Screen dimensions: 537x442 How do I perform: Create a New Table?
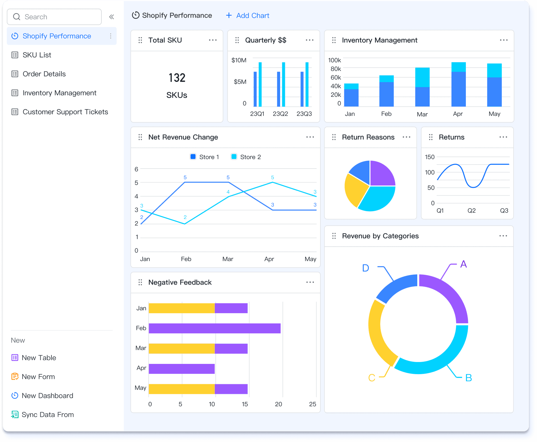(39, 358)
